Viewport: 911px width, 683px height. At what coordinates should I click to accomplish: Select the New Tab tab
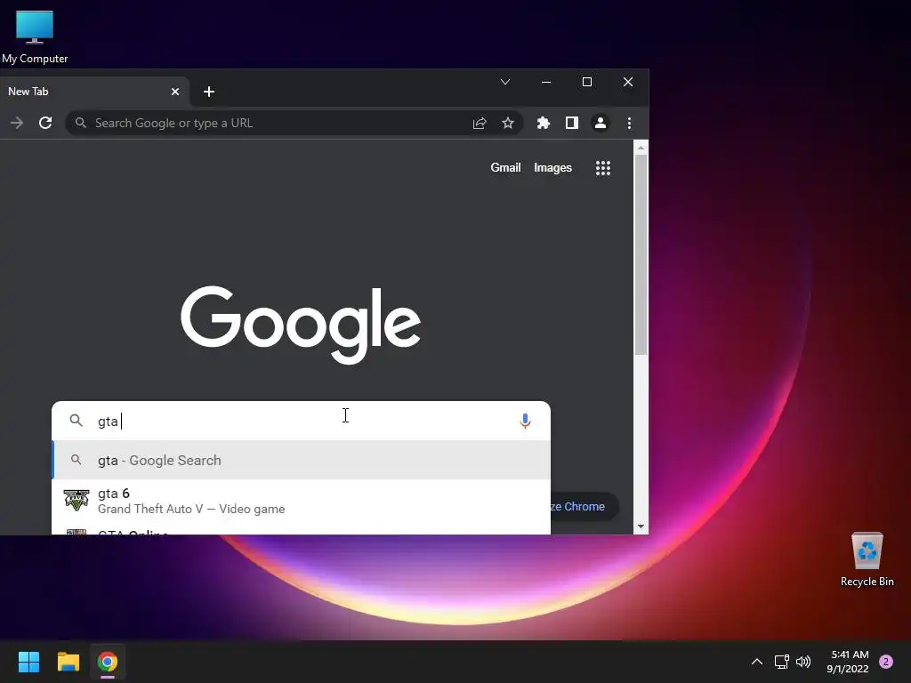point(93,92)
